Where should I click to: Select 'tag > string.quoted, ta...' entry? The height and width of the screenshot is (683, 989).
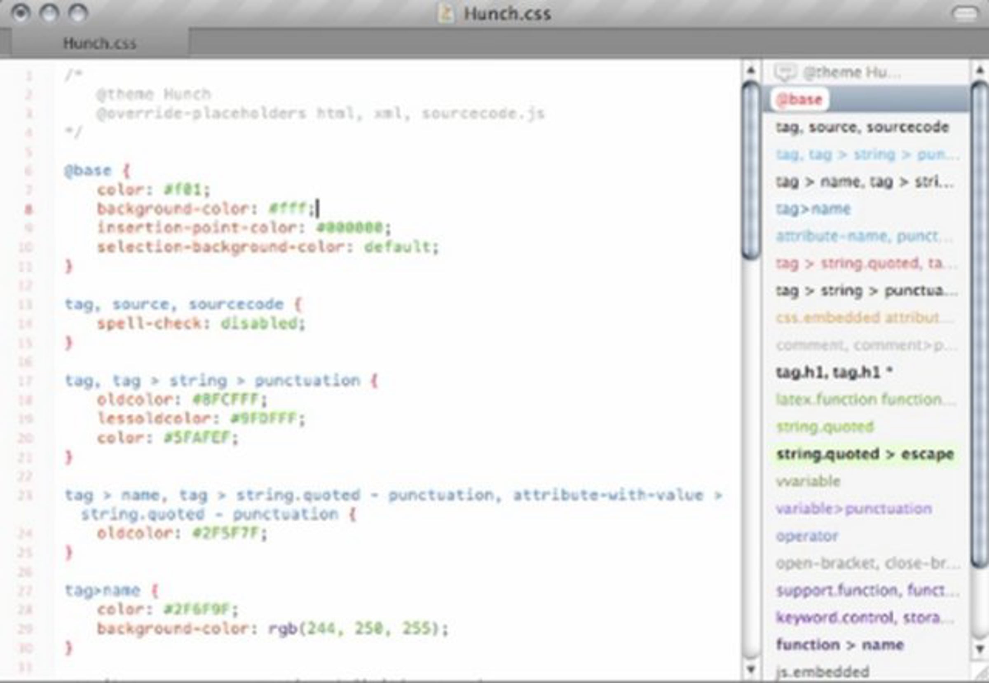click(x=867, y=264)
